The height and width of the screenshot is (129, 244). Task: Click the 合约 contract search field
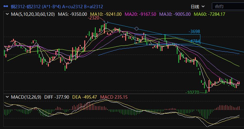coord(227,6)
